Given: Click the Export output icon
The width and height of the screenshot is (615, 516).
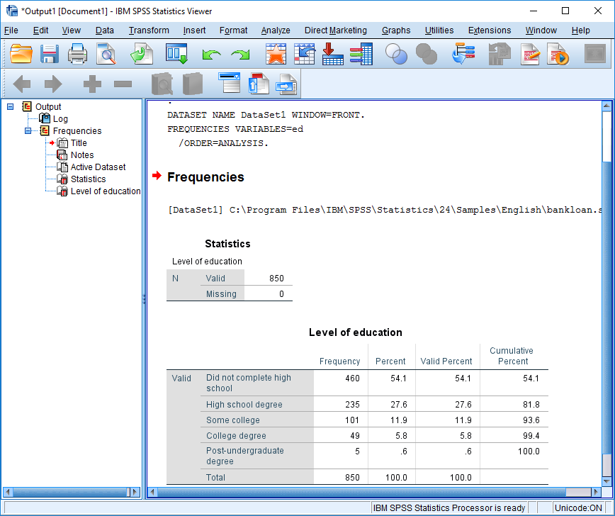Looking at the screenshot, I should click(x=142, y=54).
